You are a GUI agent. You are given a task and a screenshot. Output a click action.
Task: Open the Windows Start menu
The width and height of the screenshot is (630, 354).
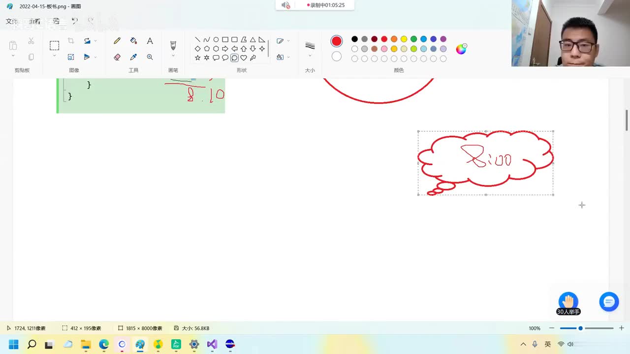tap(13, 344)
